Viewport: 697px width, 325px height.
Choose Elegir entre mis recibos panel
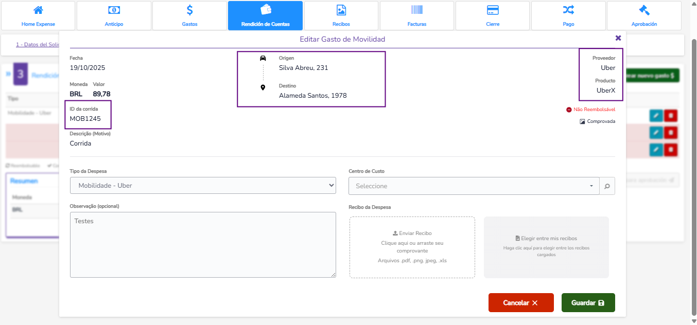click(x=546, y=247)
